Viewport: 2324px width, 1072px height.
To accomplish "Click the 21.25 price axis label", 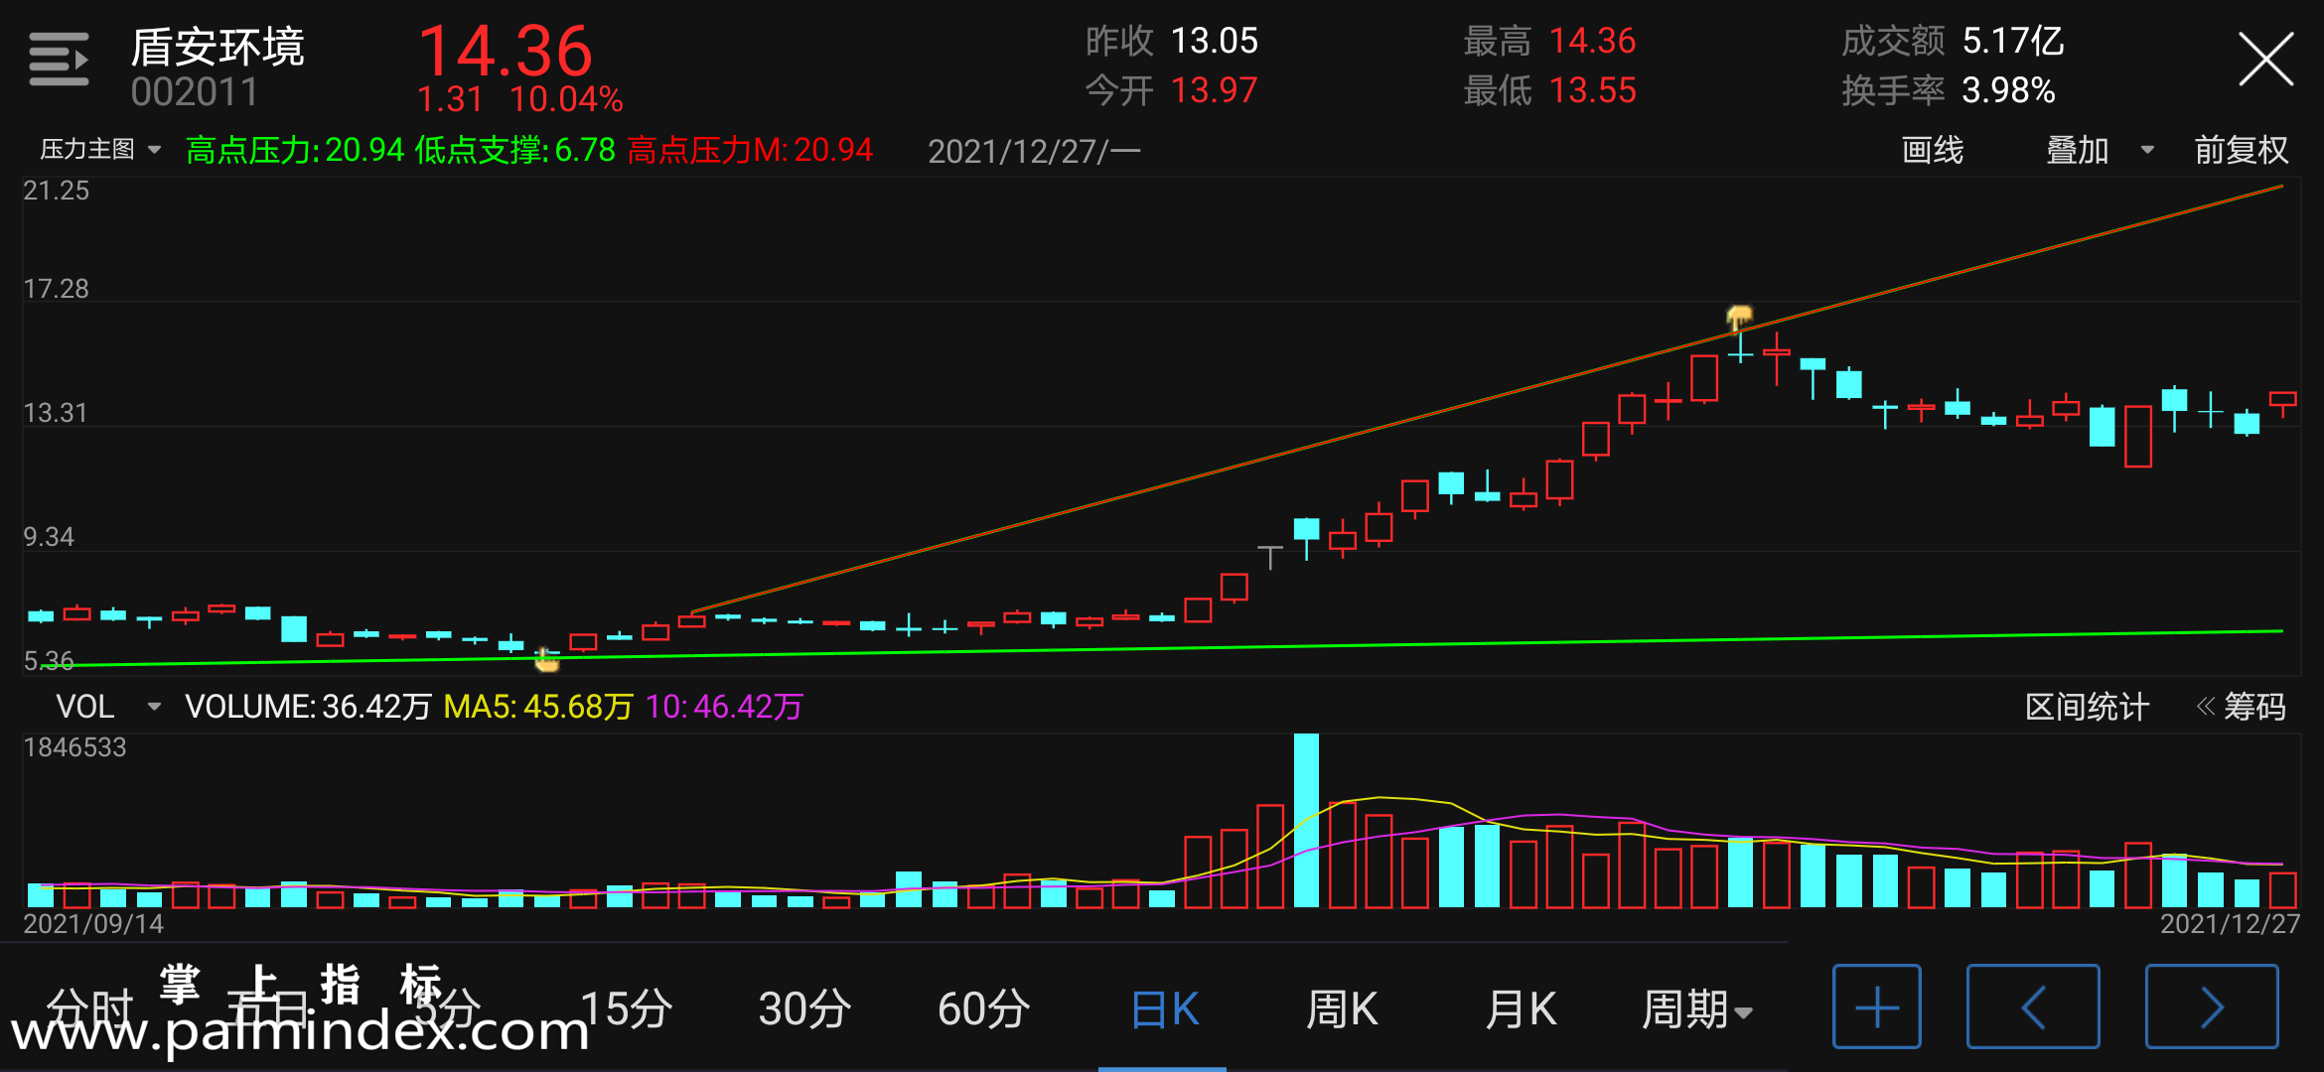I will [57, 191].
